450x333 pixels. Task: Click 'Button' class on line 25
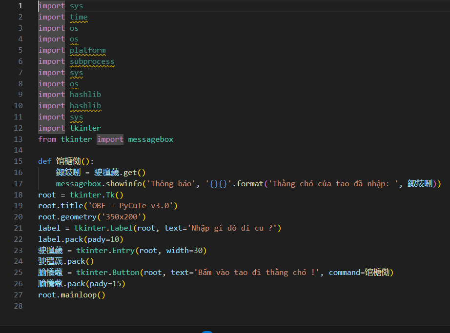pyautogui.click(x=126, y=273)
